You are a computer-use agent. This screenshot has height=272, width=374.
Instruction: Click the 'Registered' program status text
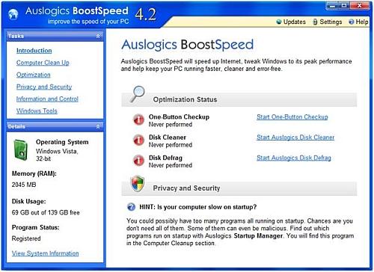(x=26, y=238)
